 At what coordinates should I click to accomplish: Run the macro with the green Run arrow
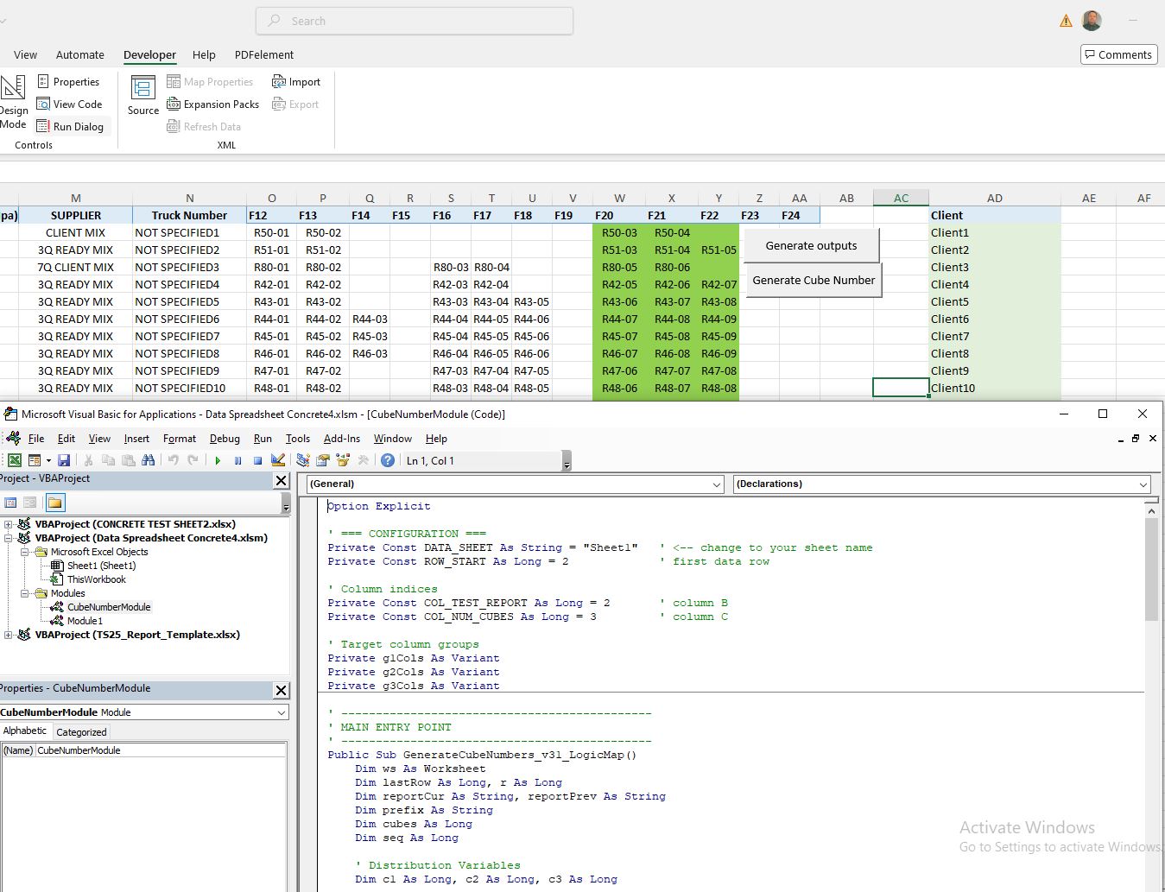click(218, 460)
